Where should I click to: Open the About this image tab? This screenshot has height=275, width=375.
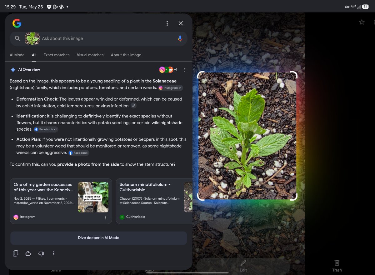(x=126, y=55)
